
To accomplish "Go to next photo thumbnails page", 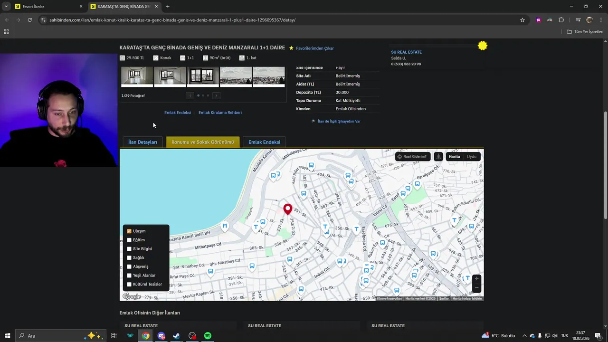I will click(x=216, y=95).
